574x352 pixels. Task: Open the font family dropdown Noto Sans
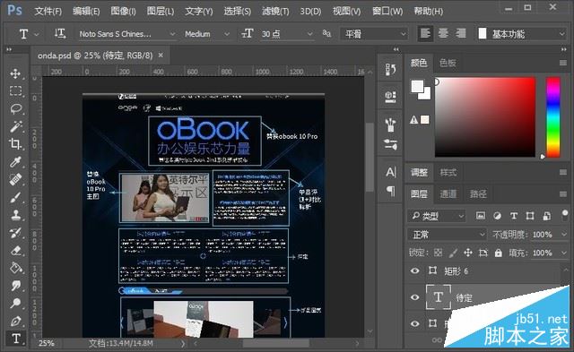click(126, 34)
